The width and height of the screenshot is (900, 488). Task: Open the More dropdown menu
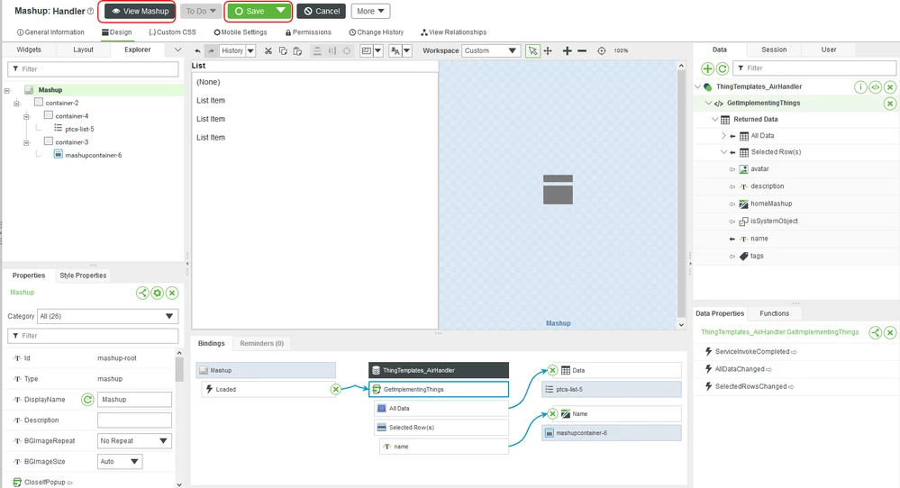coord(371,11)
